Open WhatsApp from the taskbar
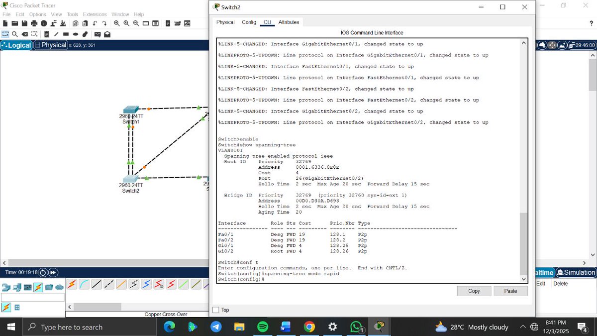This screenshot has height=336, width=597. click(x=356, y=327)
